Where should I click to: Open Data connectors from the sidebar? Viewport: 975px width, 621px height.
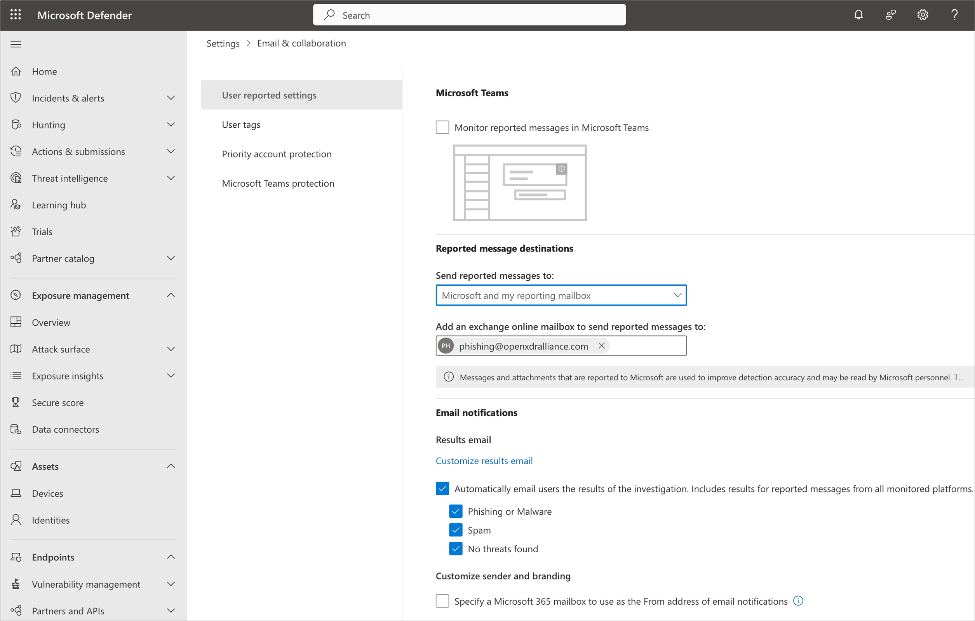pos(66,429)
